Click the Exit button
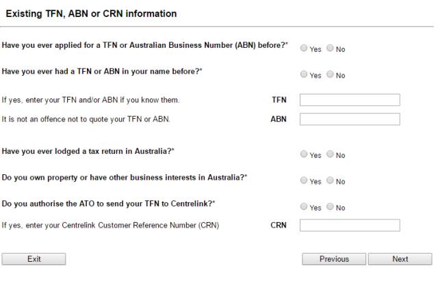The width and height of the screenshot is (438, 285). click(34, 259)
